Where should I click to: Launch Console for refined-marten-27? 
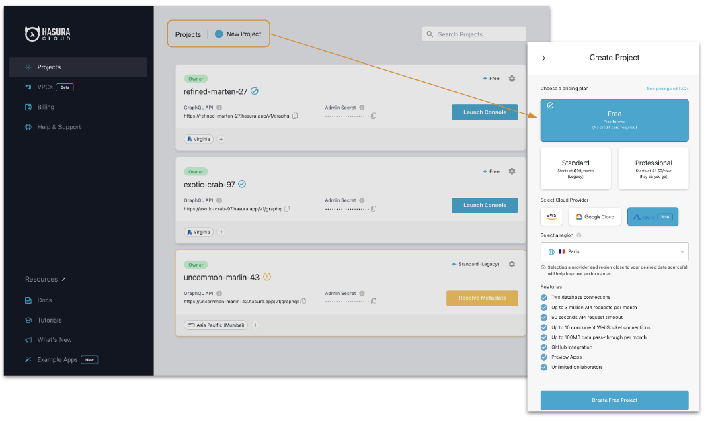[x=485, y=112]
